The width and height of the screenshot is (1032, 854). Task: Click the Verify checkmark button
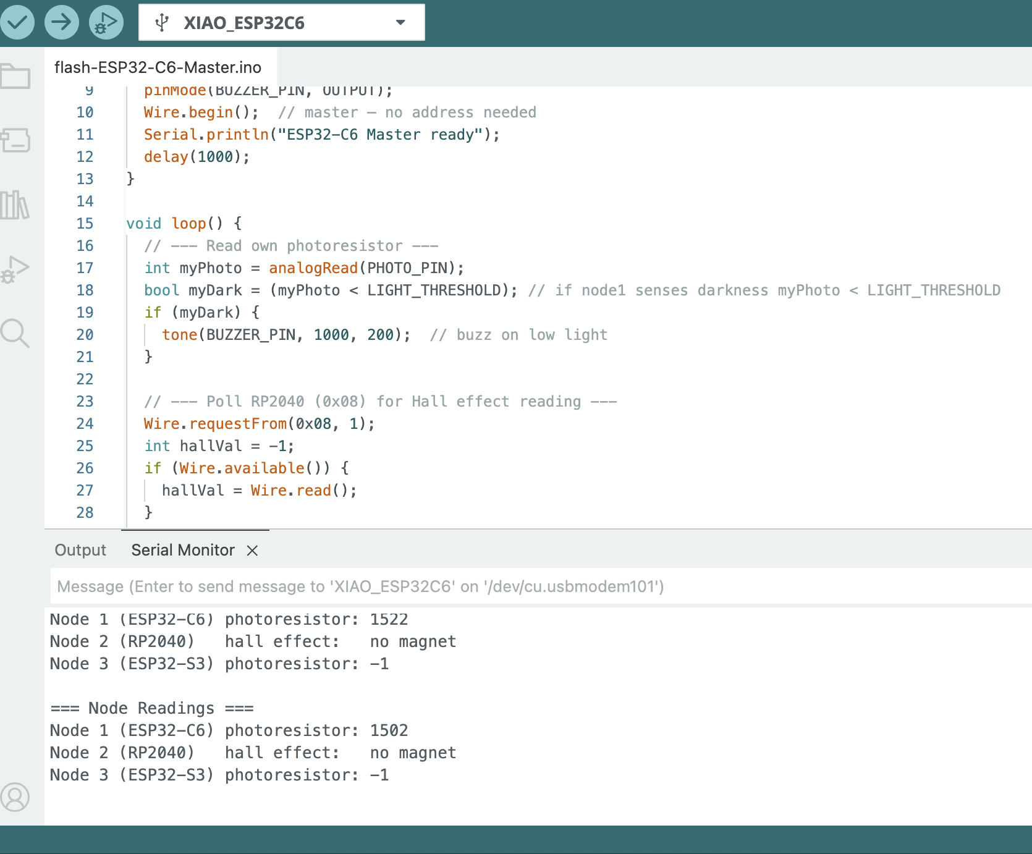tap(17, 22)
